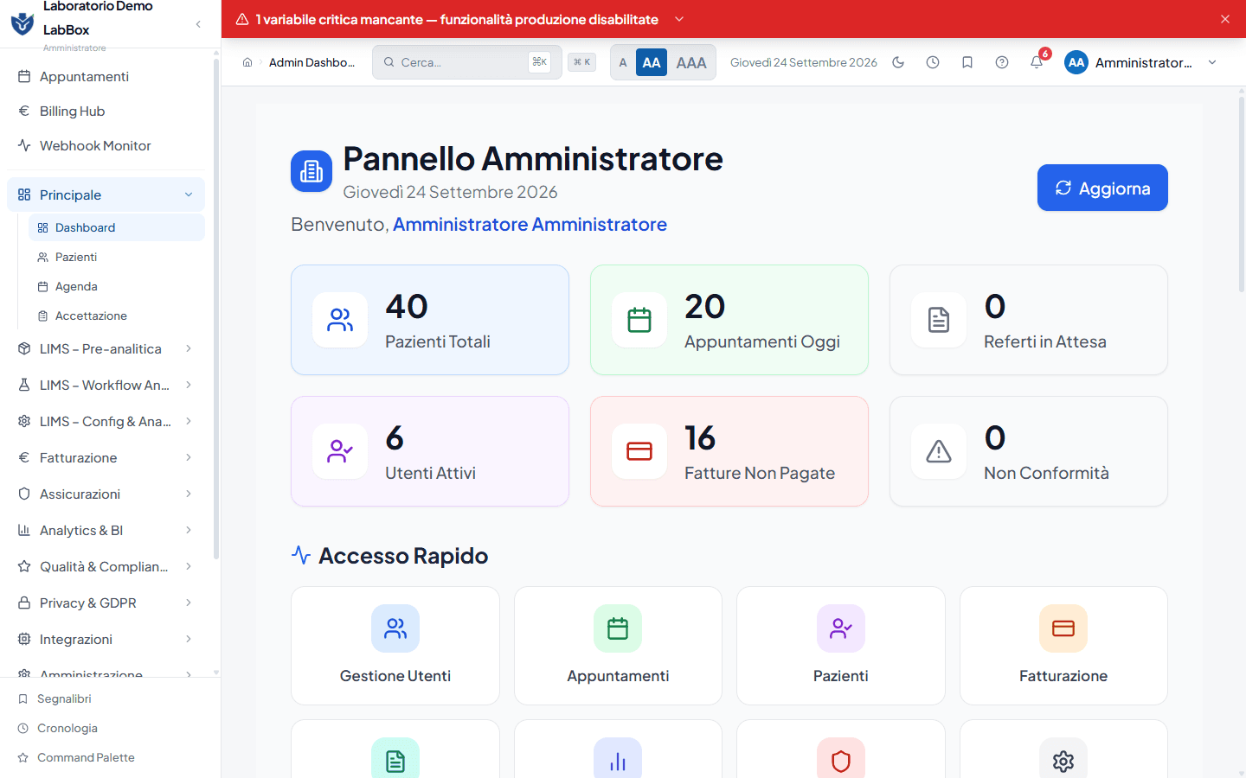Viewport: 1246px width, 778px height.
Task: Select the AAA large font size
Action: tap(691, 62)
